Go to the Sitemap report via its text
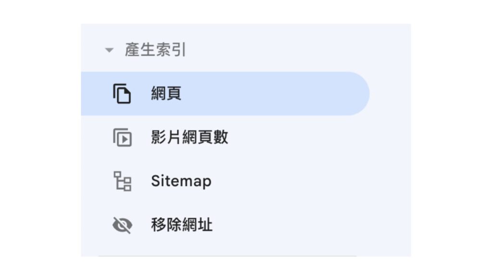Screen dimensions: 492x277 (x=181, y=181)
